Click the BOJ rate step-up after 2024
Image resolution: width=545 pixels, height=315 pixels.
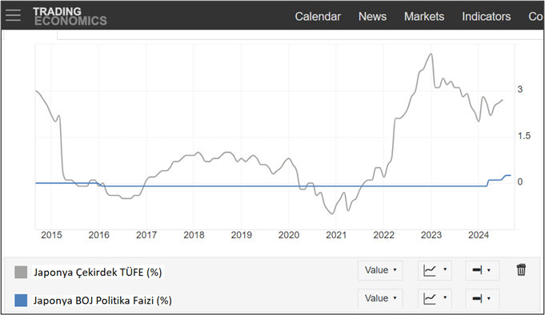488,182
